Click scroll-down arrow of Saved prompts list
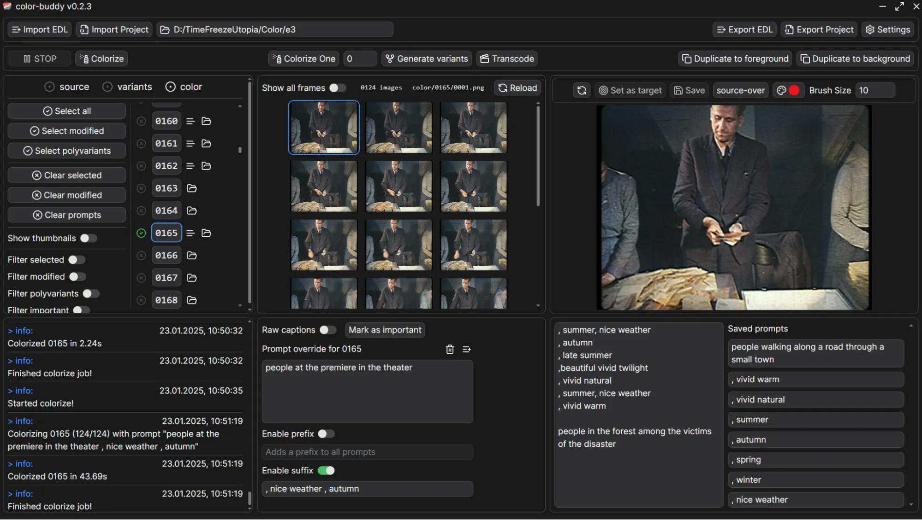The width and height of the screenshot is (922, 520). pyautogui.click(x=911, y=504)
